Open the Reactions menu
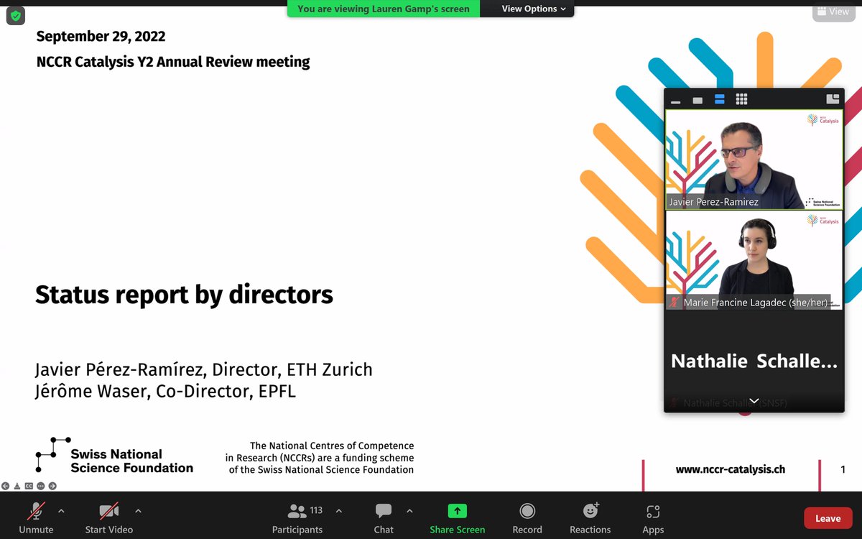This screenshot has width=862, height=539. (590, 517)
